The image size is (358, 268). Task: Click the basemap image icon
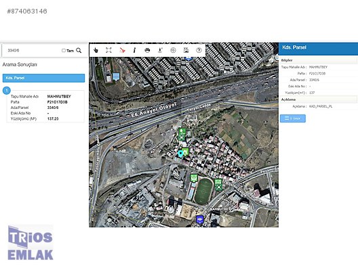coord(186,50)
